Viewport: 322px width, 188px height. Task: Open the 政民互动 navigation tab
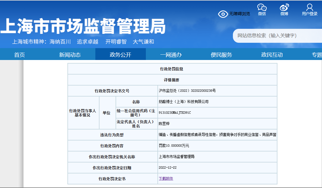(272, 55)
